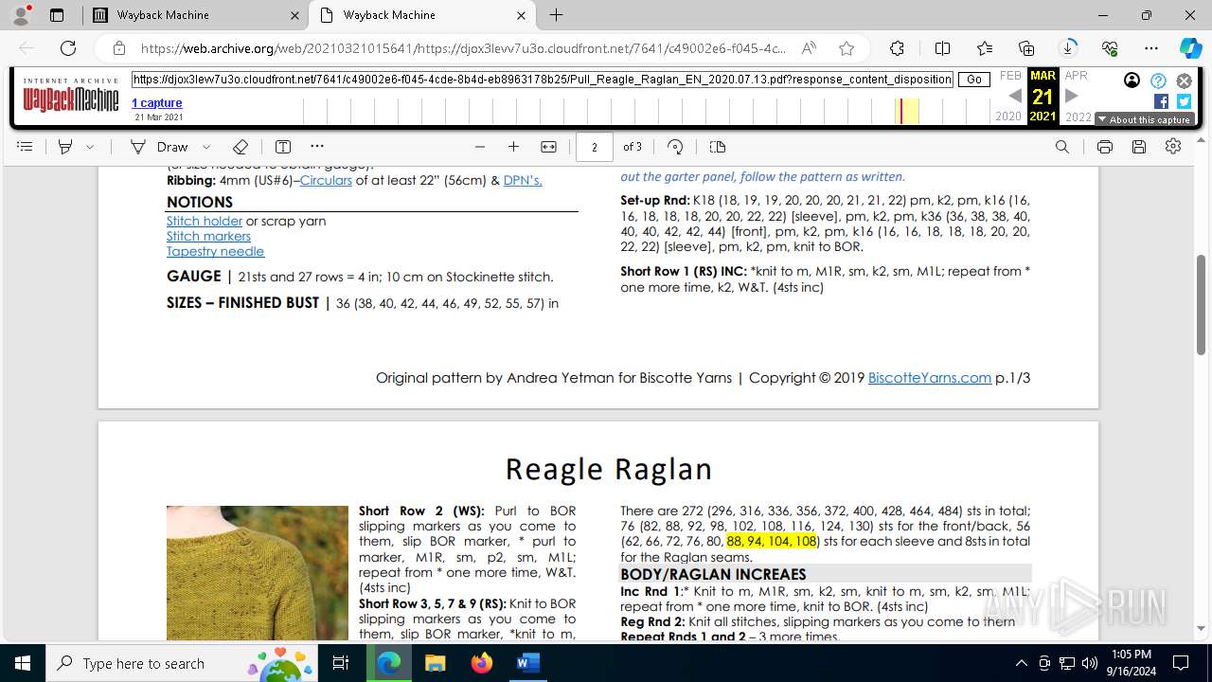This screenshot has width=1212, height=682.
Task: Open the Tapestry needle link
Action: tap(215, 251)
